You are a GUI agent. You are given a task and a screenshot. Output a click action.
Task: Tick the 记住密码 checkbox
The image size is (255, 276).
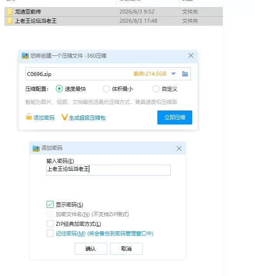(50, 233)
